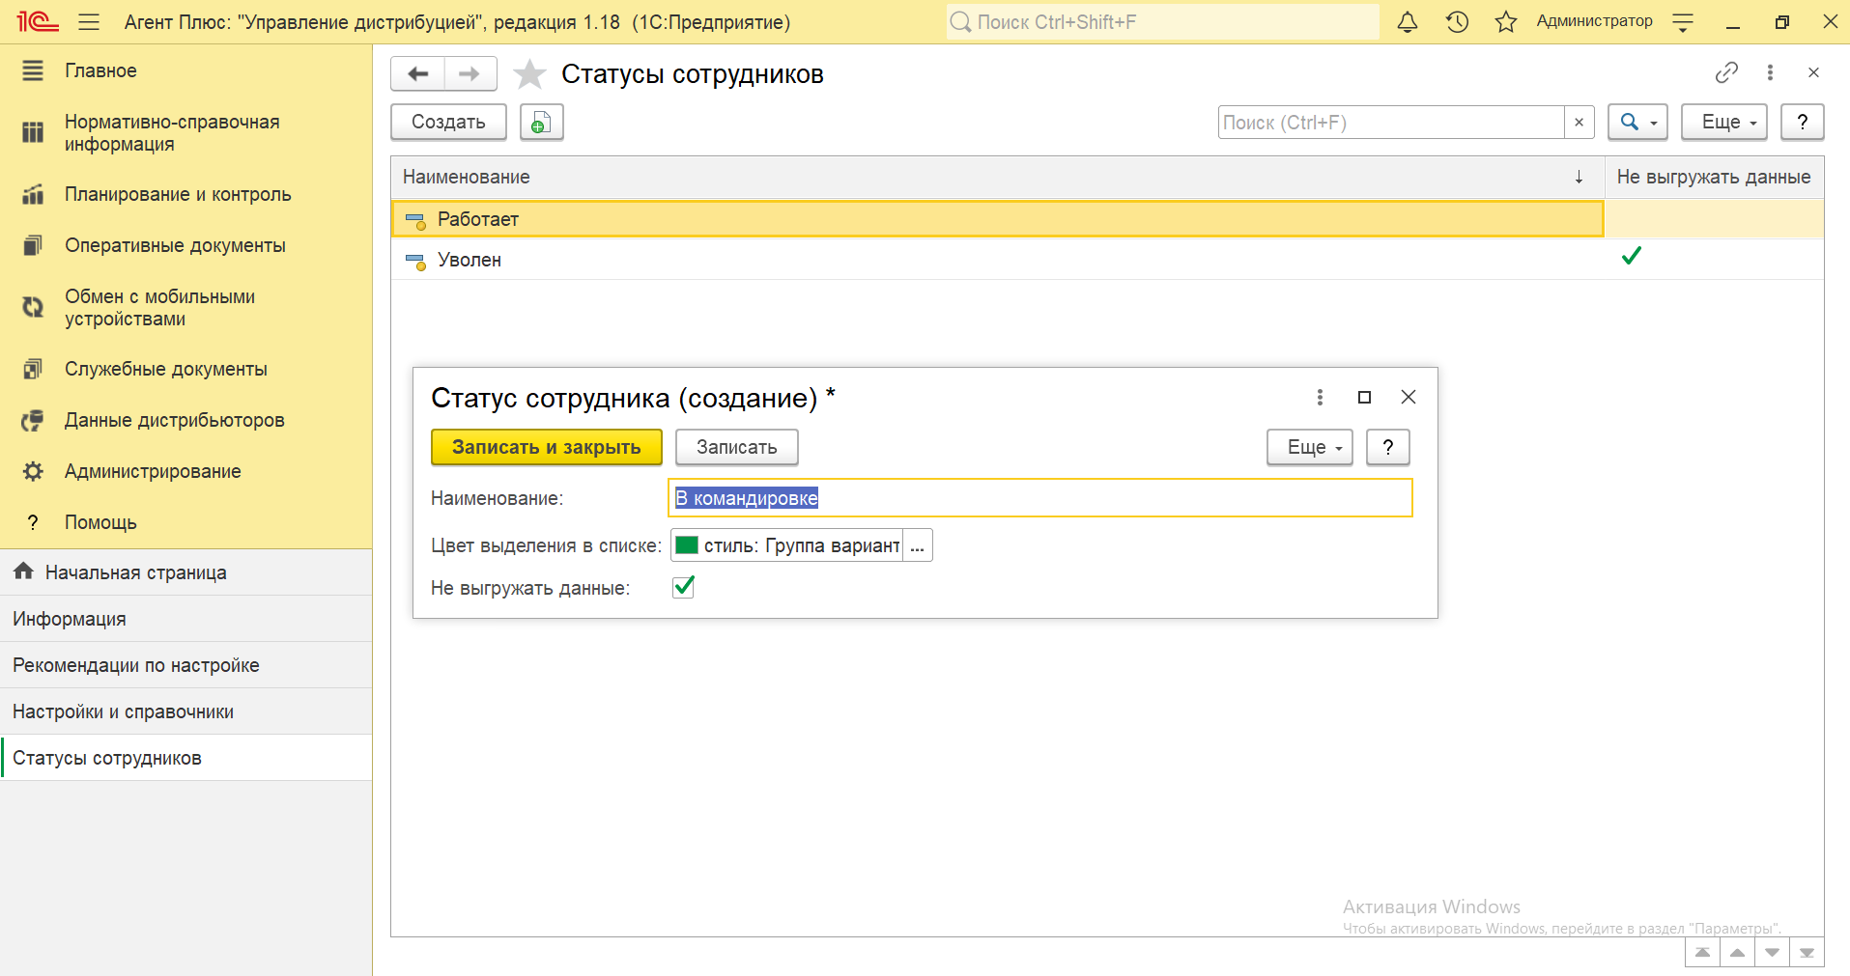This screenshot has height=976, width=1850.
Task: Switch to the Настройки и справочники tab
Action: [124, 711]
